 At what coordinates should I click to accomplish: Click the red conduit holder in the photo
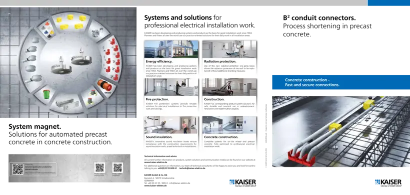[x=301, y=159]
